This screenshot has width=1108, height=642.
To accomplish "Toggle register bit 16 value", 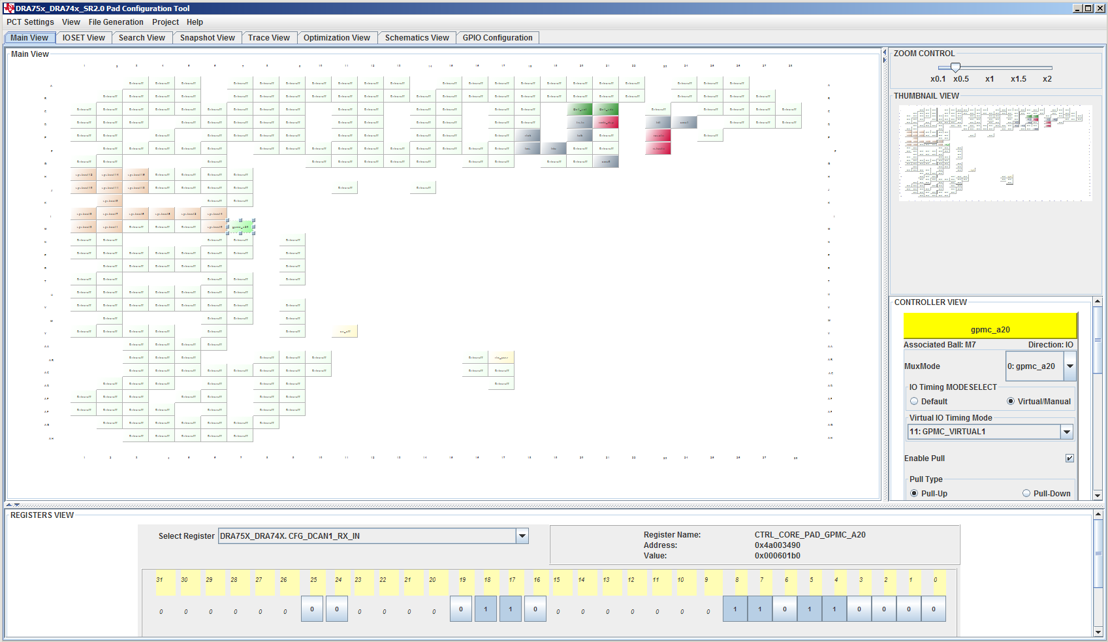I will [x=535, y=609].
